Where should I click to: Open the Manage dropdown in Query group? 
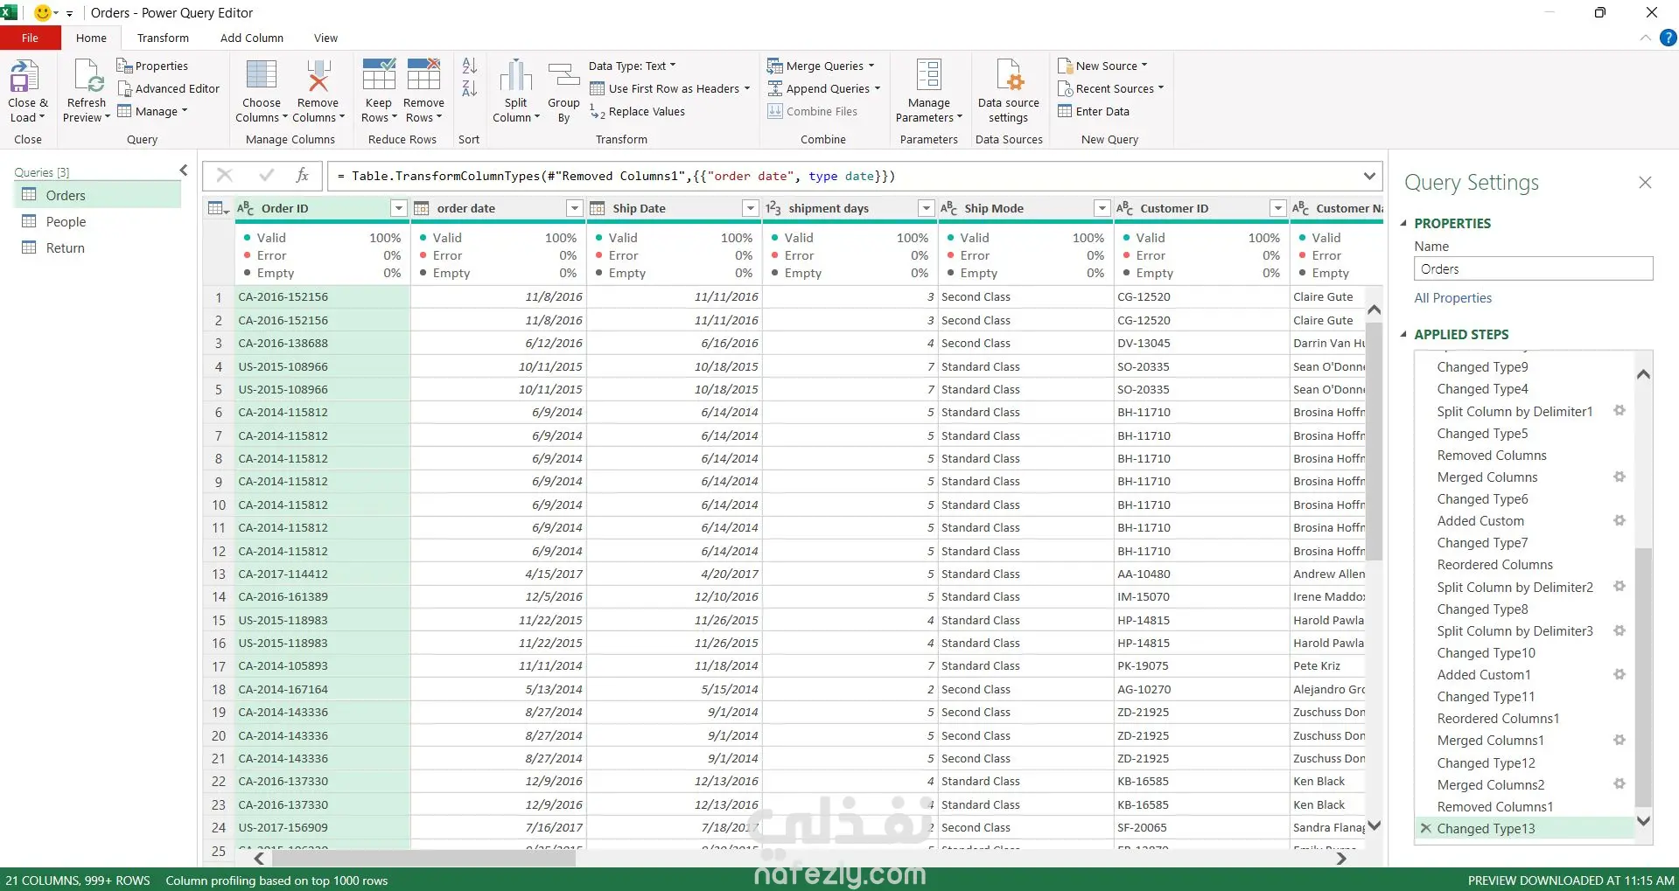click(x=153, y=111)
